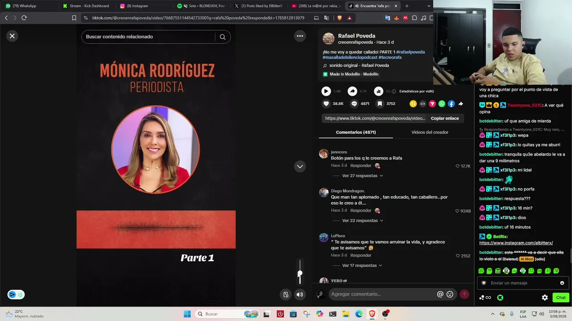
Task: Open the browser tab search dropdown
Action: (x=429, y=6)
